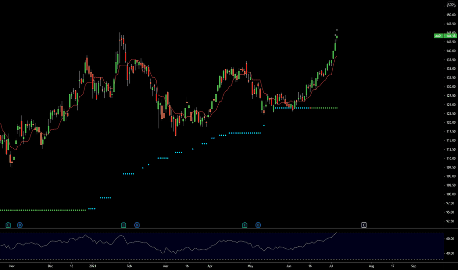This screenshot has width=458, height=270.
Task: Click the 140.00 price axis label
Action: tap(451, 51)
